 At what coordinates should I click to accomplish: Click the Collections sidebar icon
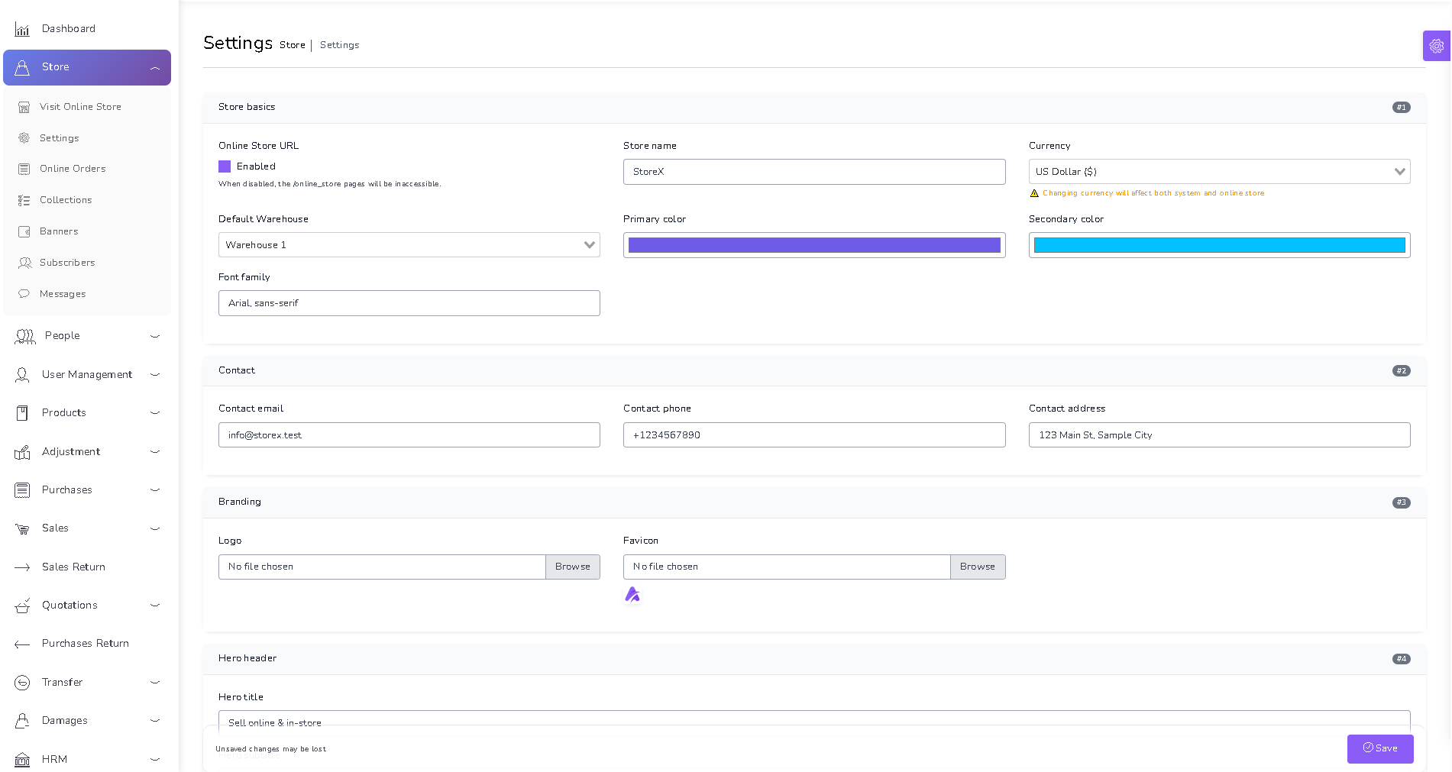click(x=24, y=200)
